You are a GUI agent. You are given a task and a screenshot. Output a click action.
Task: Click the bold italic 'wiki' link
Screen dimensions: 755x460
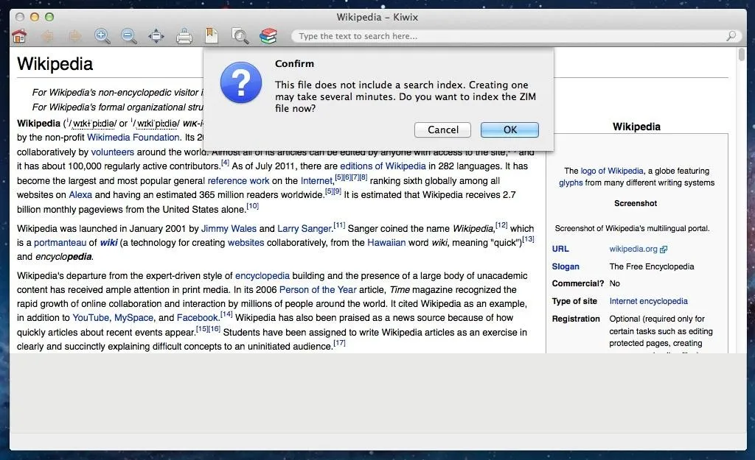point(109,243)
